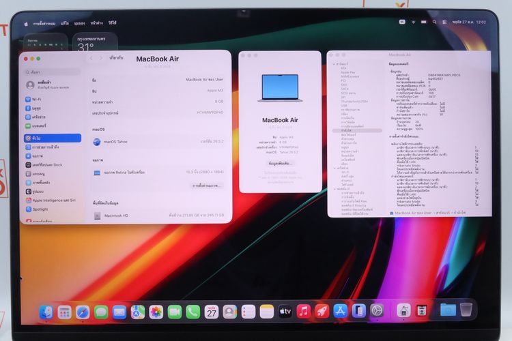Viewport: 512px width, 341px height.
Task: Select the highlighted General item in the sidebar
Action: click(x=53, y=138)
